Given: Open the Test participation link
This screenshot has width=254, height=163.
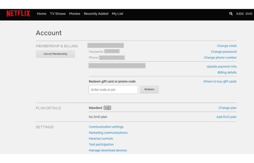Looking at the screenshot, I should 101,145.
